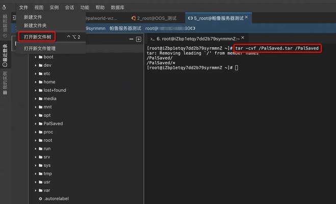Click the var folder icon
The height and width of the screenshot is (204, 336).
click(40, 190)
